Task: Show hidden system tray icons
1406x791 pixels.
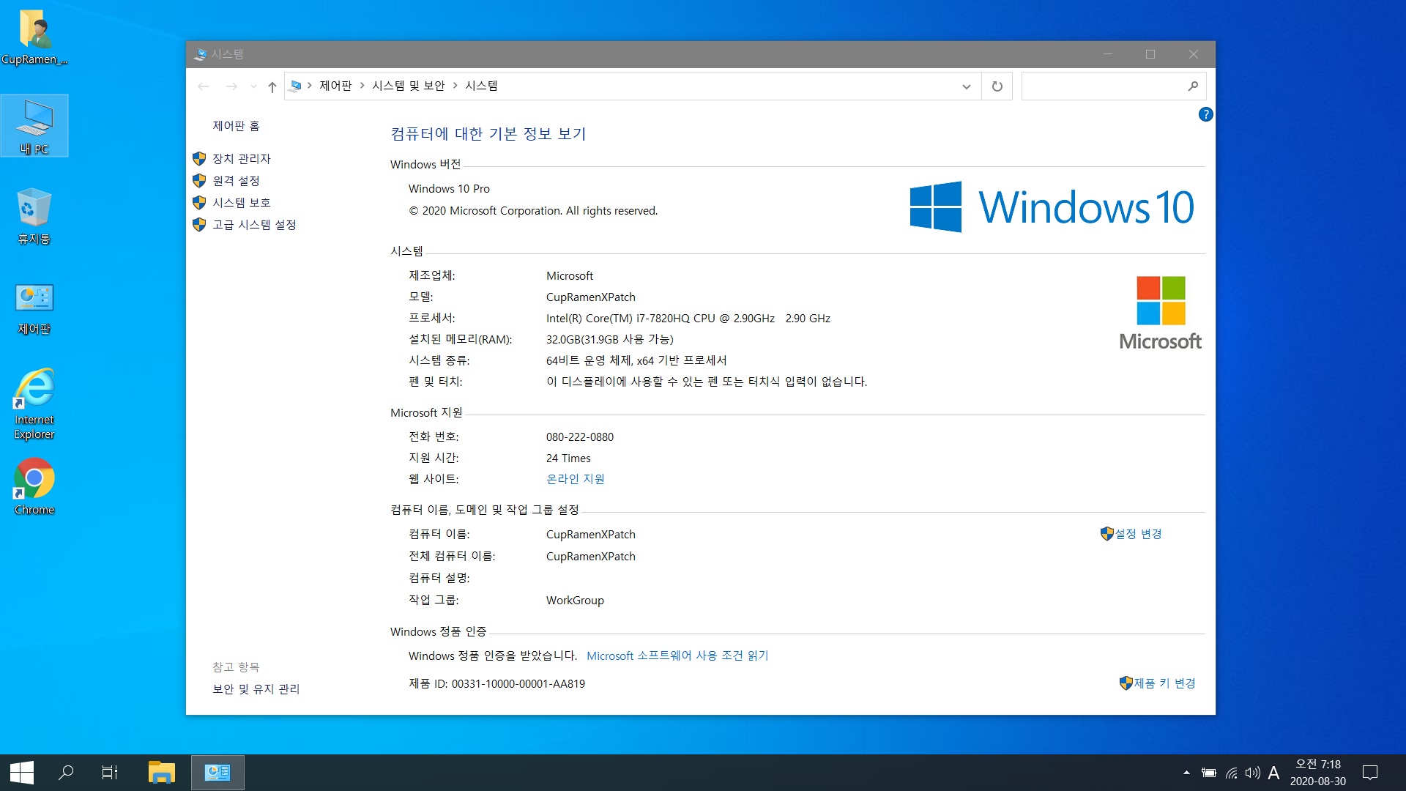Action: click(x=1186, y=773)
